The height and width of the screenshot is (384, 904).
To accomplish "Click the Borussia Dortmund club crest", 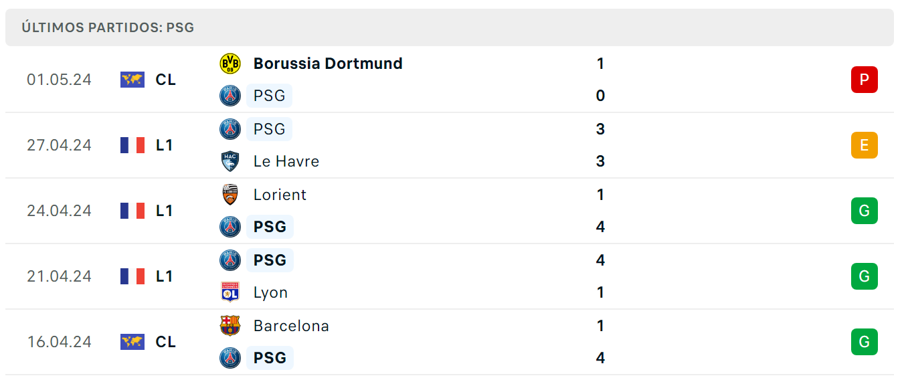I will tap(230, 64).
